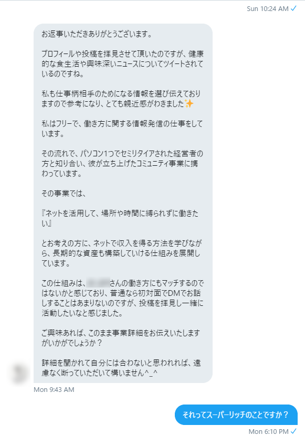
Task: Click the read checkmark beside Mon 6:10 PM
Action: [x=293, y=431]
